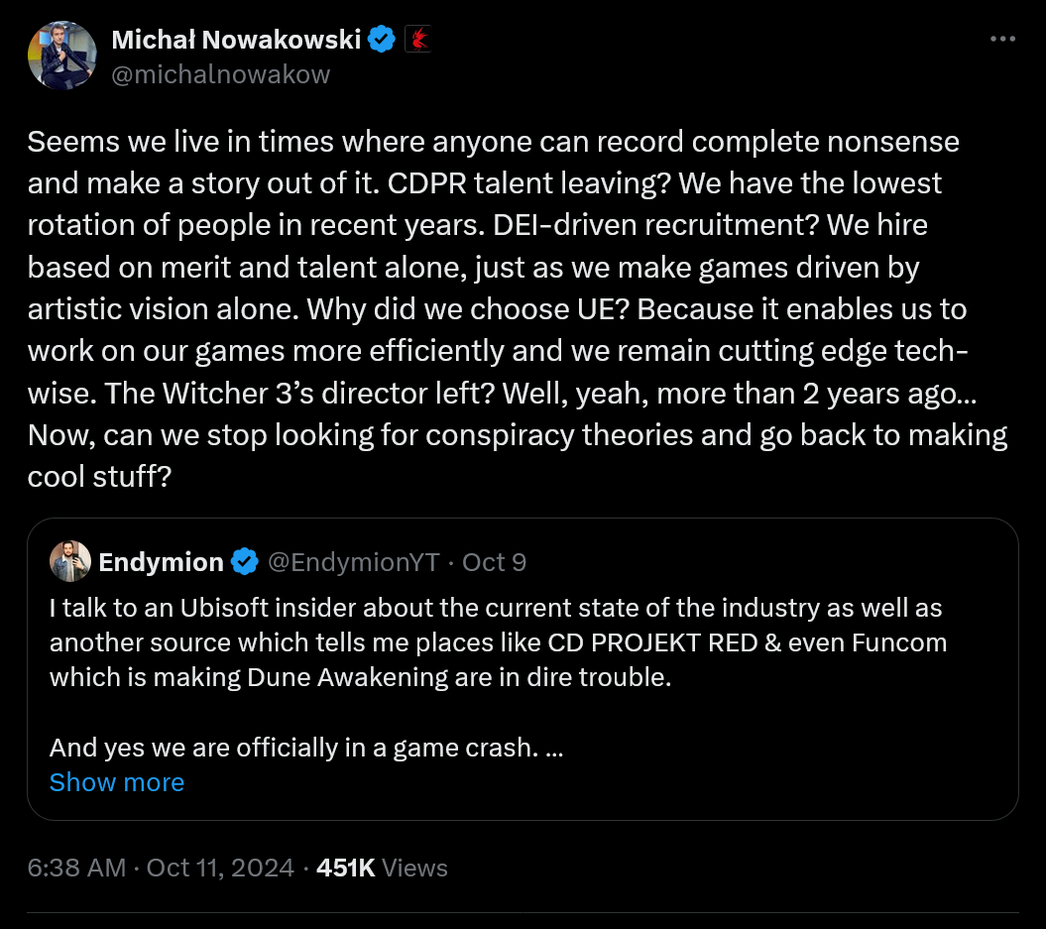Click the 6:38 AM post time
The height and width of the screenshot is (929, 1046).
coord(76,869)
